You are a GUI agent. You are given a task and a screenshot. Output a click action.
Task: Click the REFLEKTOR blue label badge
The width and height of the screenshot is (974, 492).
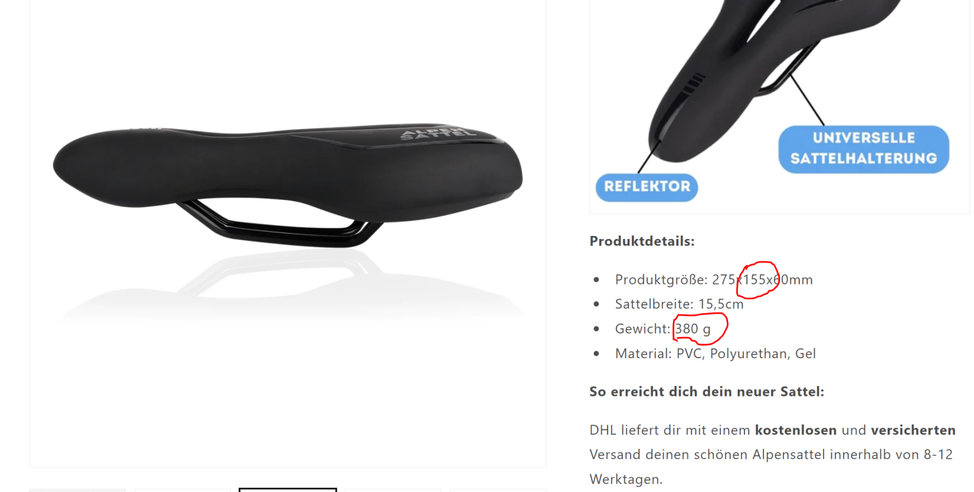(x=646, y=187)
